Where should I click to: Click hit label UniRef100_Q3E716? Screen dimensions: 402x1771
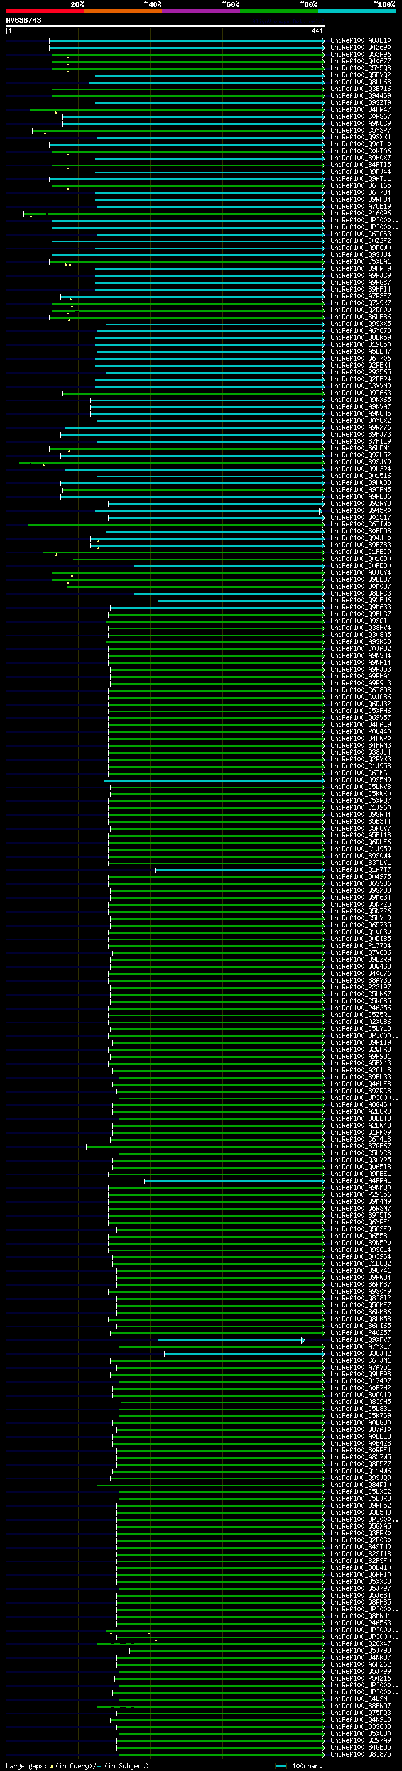(361, 89)
